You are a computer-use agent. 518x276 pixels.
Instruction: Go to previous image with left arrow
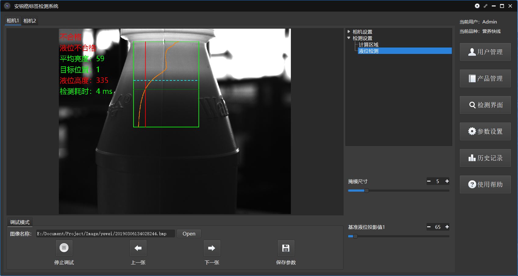[x=138, y=248]
